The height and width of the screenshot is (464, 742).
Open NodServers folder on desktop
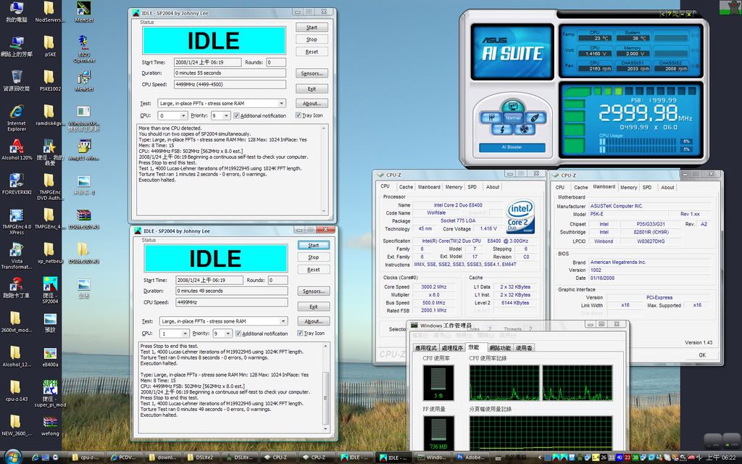(49, 12)
